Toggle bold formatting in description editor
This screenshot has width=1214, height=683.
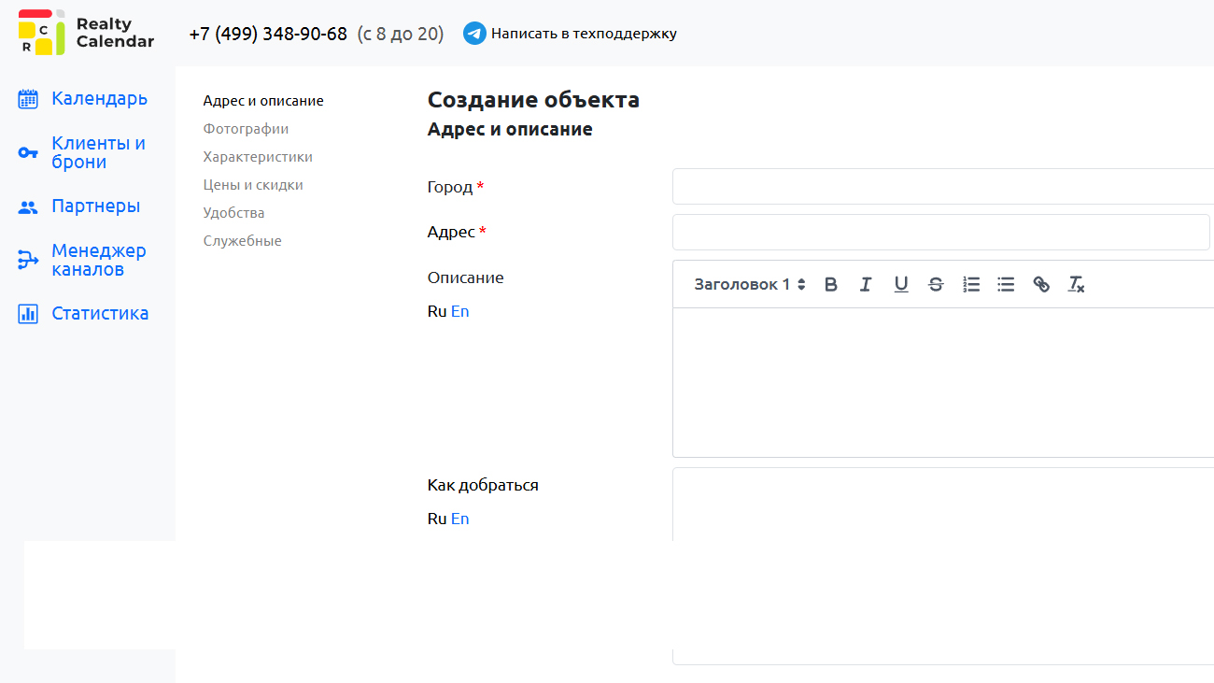831,285
